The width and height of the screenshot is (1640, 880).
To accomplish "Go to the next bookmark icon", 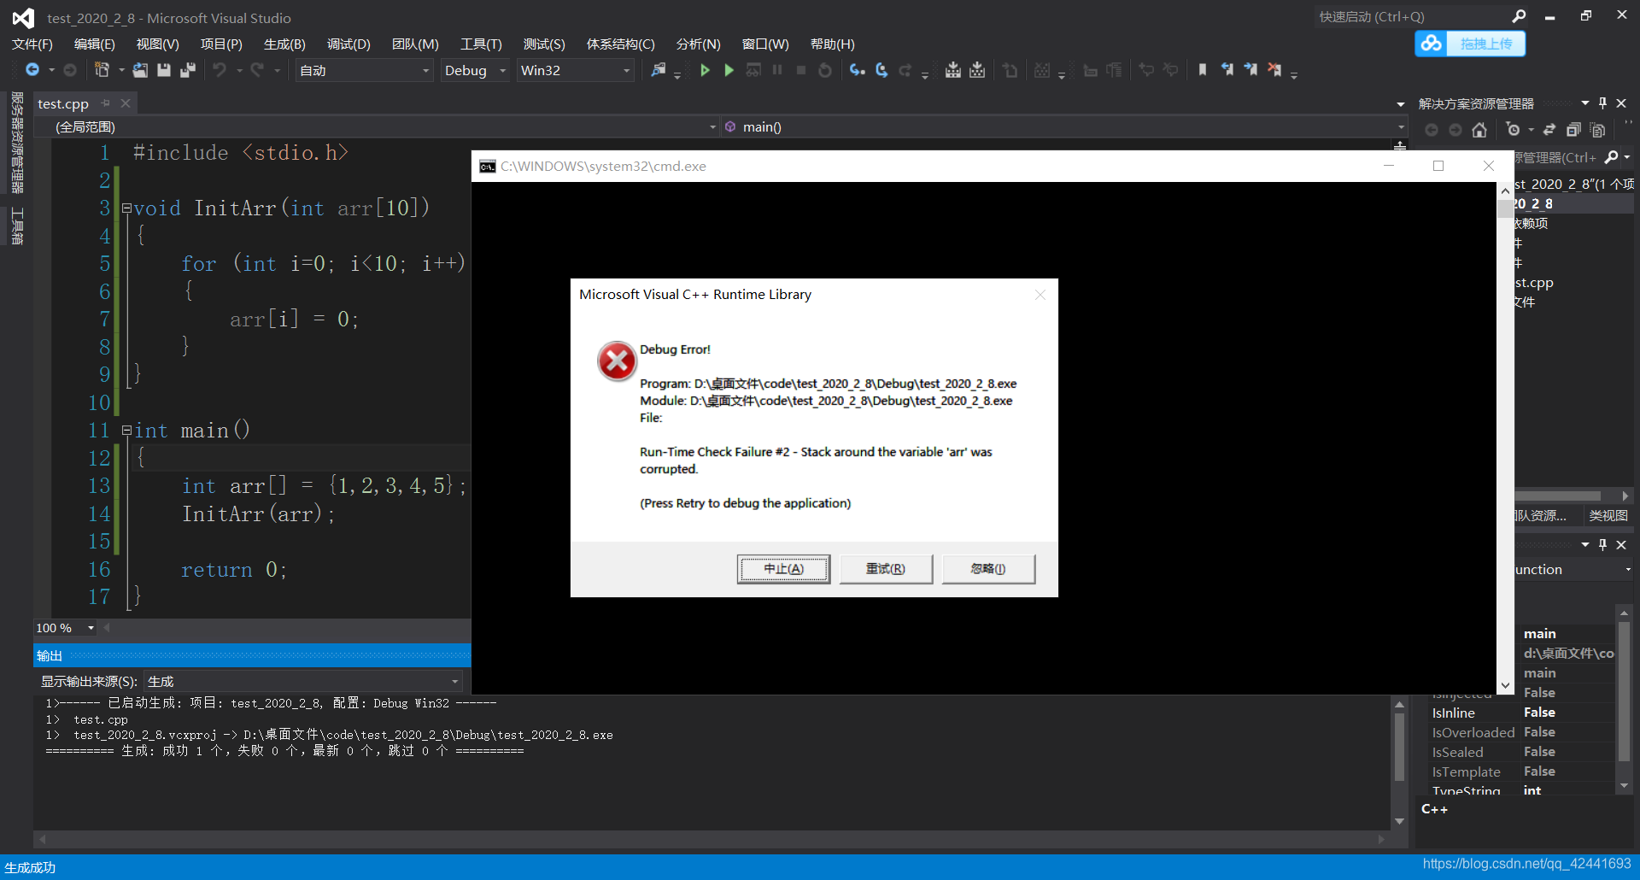I will tap(1250, 70).
